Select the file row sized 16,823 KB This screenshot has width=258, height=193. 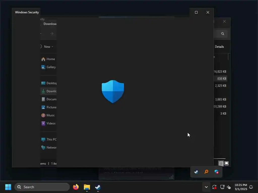point(220,72)
